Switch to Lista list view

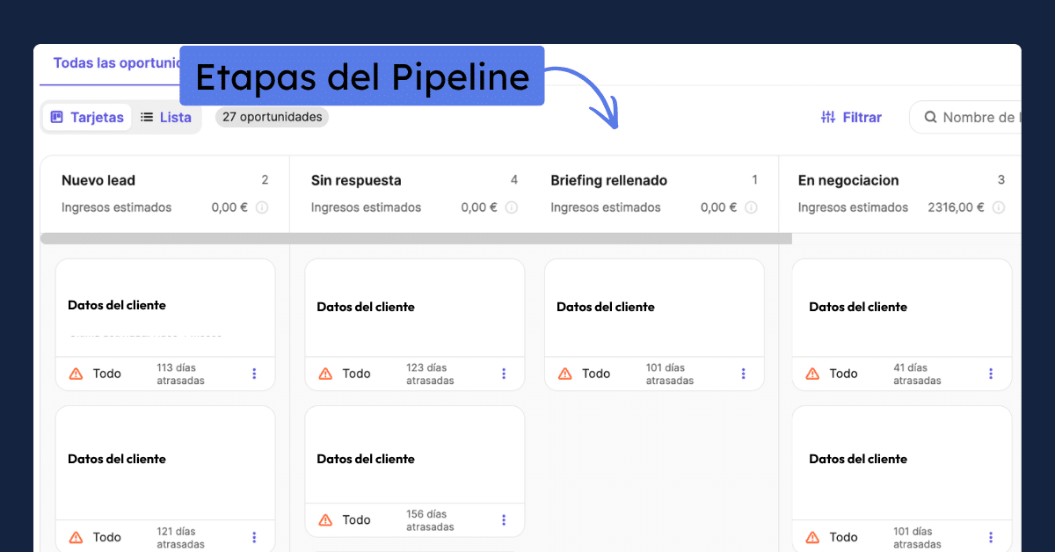(166, 117)
